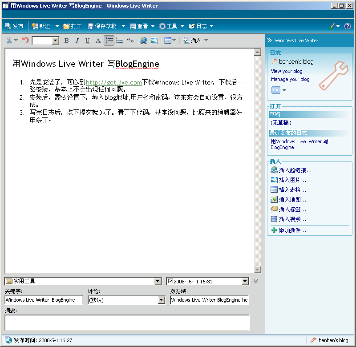Image resolution: width=356 pixels, height=347 pixels.
Task: Select the 最近发布的日志 header
Action: point(308,133)
